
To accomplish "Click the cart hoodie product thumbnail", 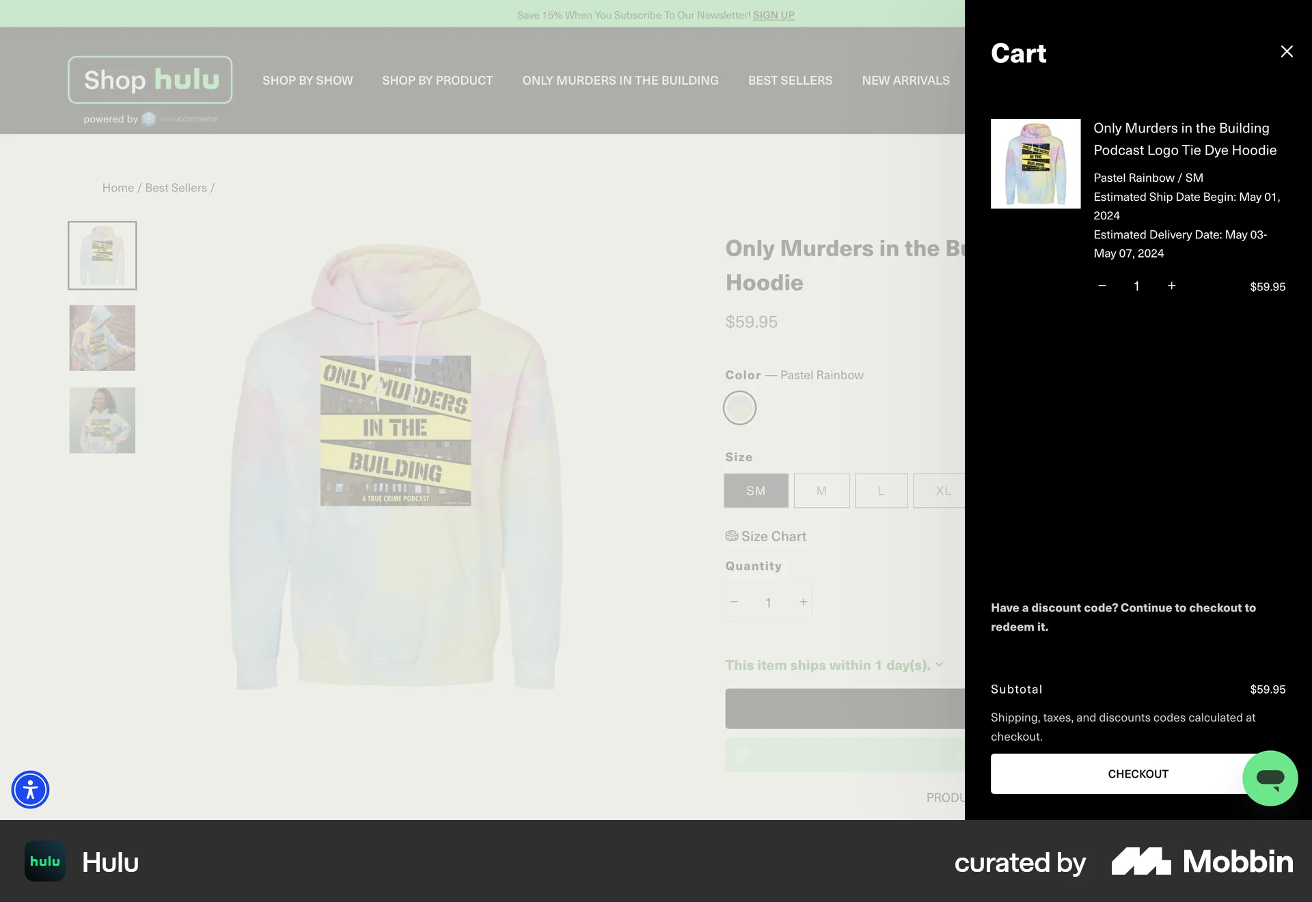I will click(x=1035, y=164).
